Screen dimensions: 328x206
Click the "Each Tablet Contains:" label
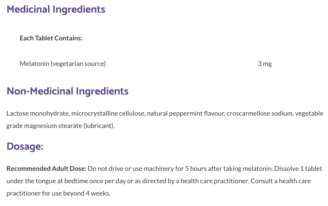(x=51, y=38)
